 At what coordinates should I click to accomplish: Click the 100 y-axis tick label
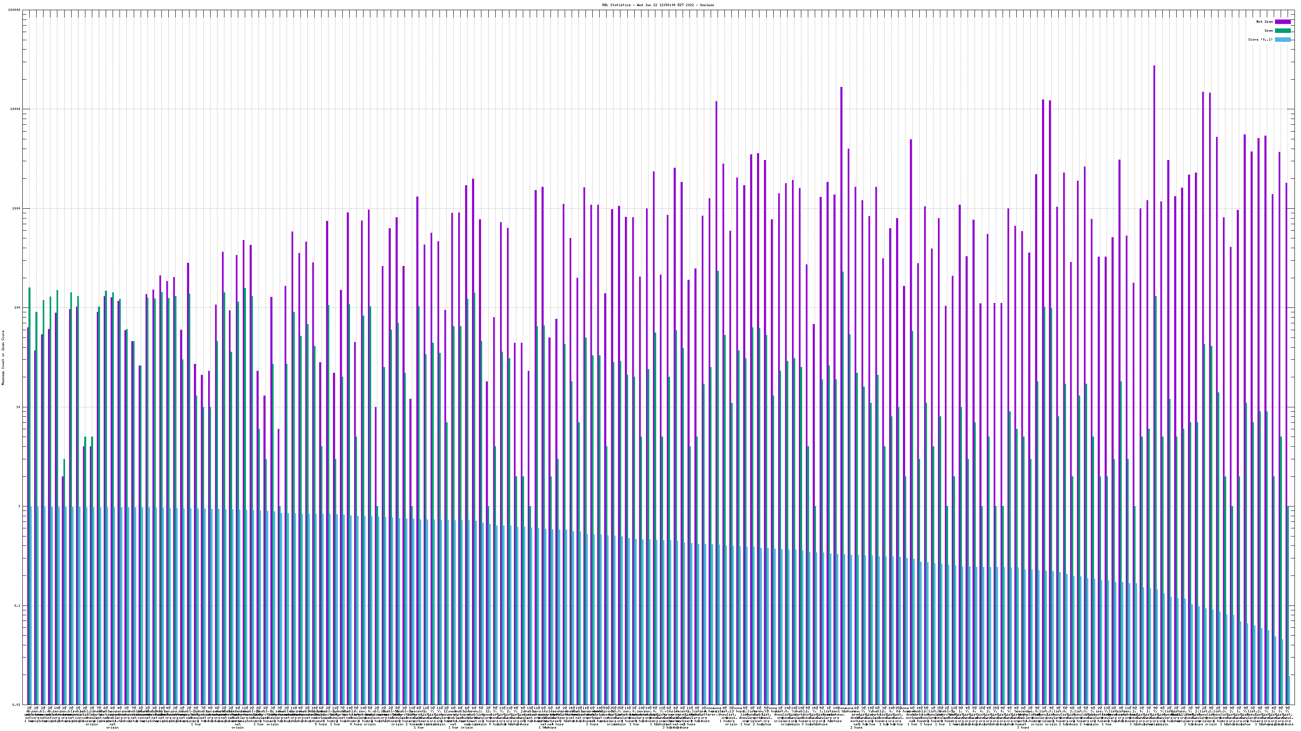click(x=17, y=308)
